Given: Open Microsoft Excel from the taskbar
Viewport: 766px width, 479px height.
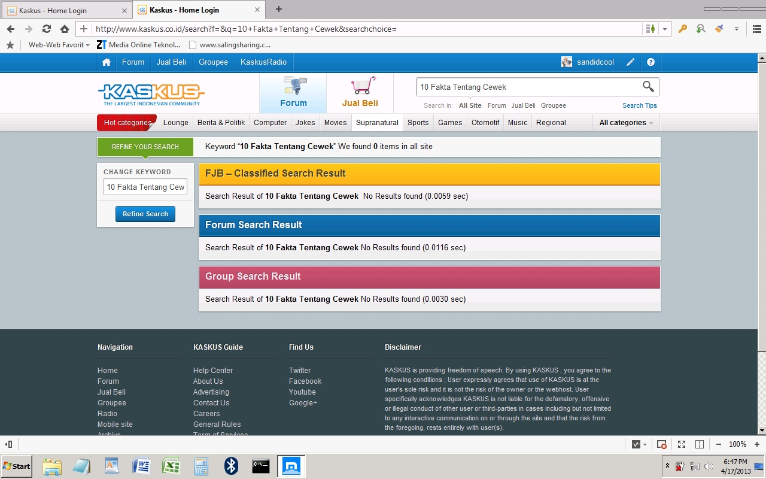Looking at the screenshot, I should coord(172,466).
